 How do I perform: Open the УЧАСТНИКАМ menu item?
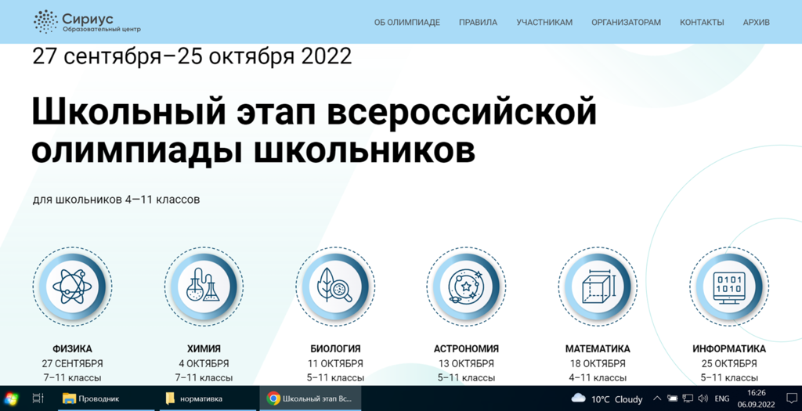(x=544, y=23)
